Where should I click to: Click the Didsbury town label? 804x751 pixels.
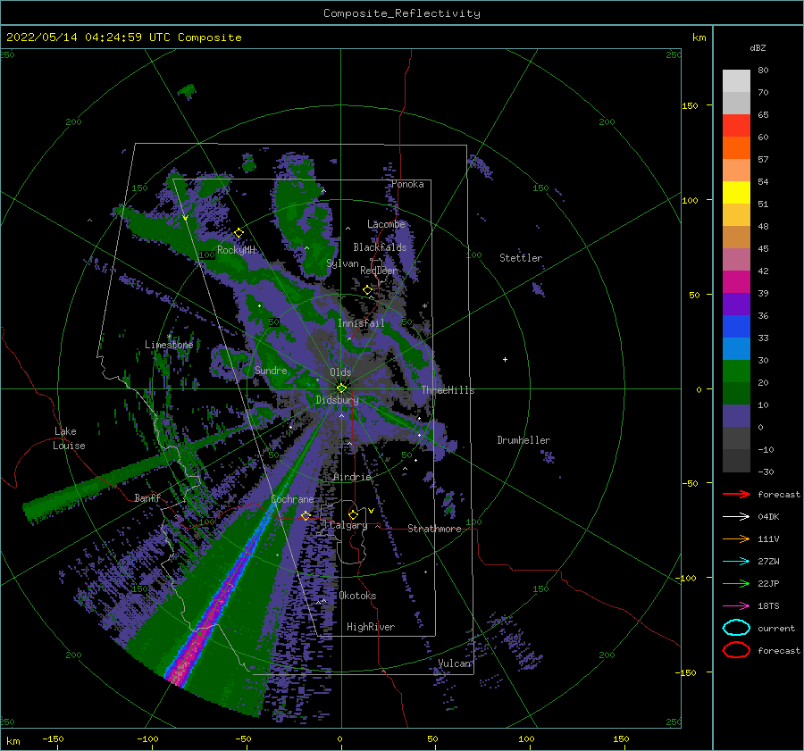click(x=338, y=400)
